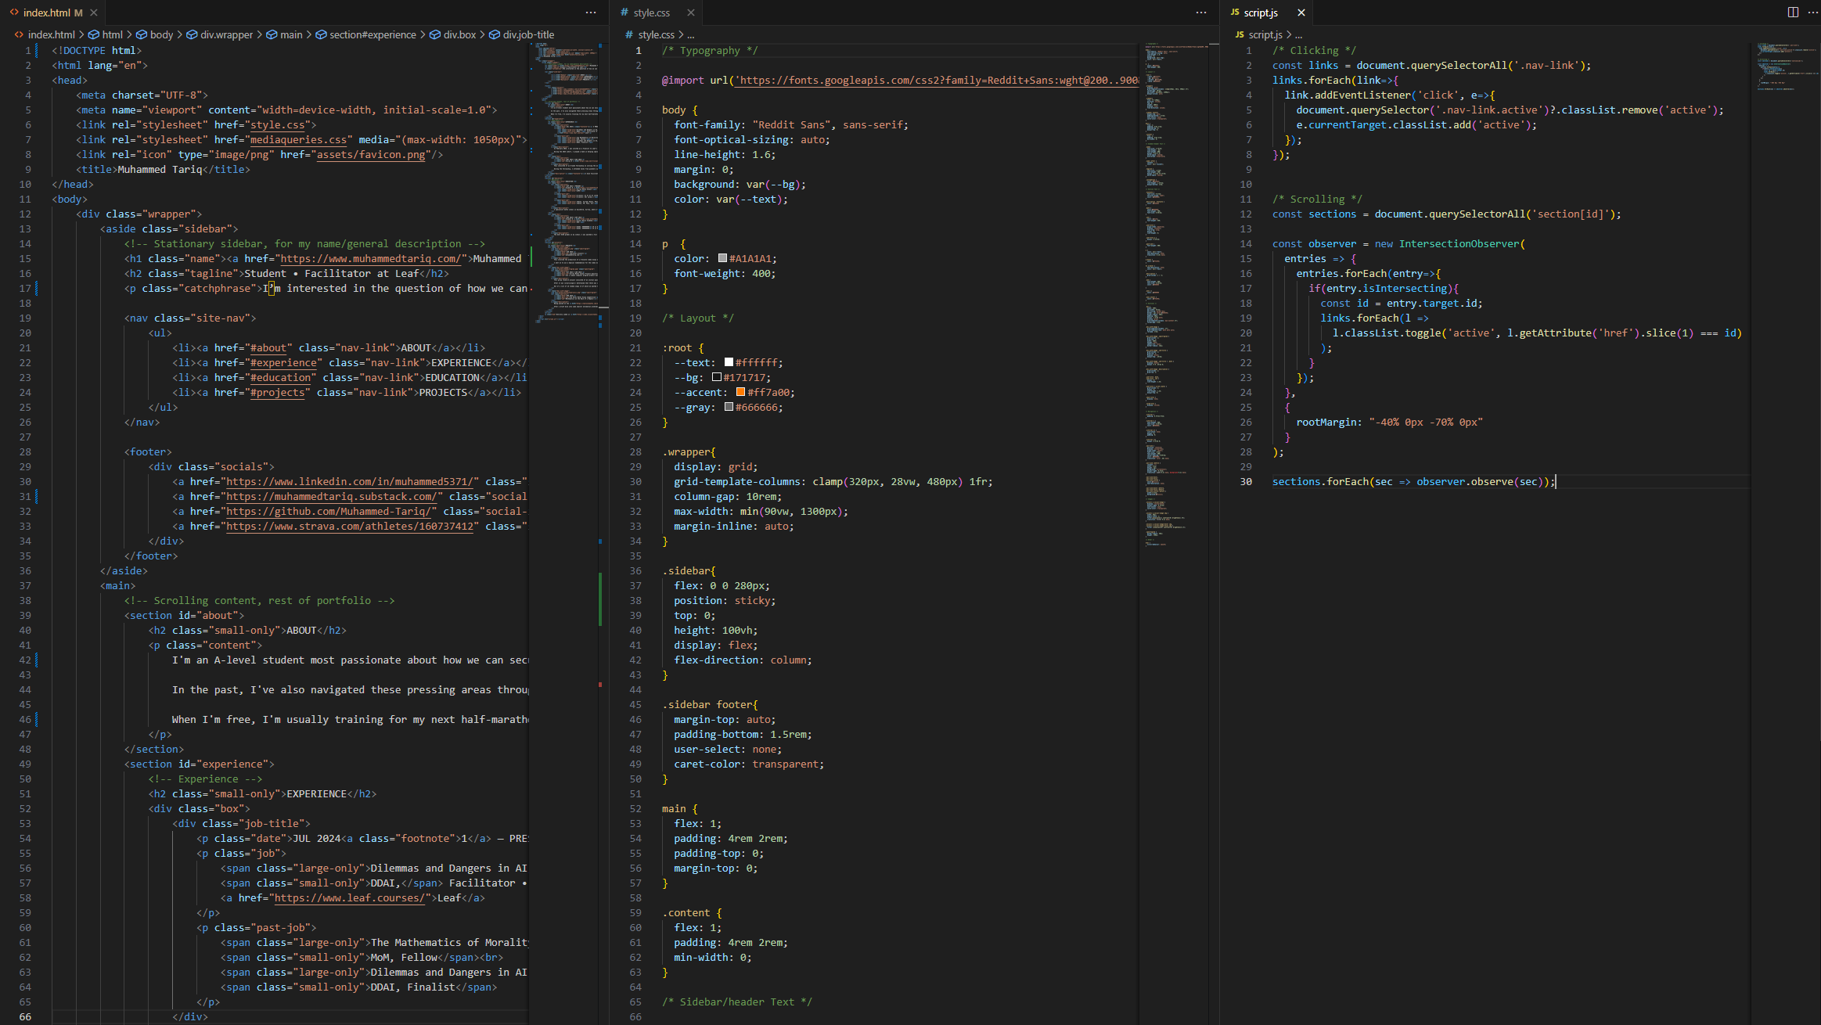Open more actions menu for script.js group
Screen dimensions: 1821x1025
pyautogui.click(x=1812, y=13)
